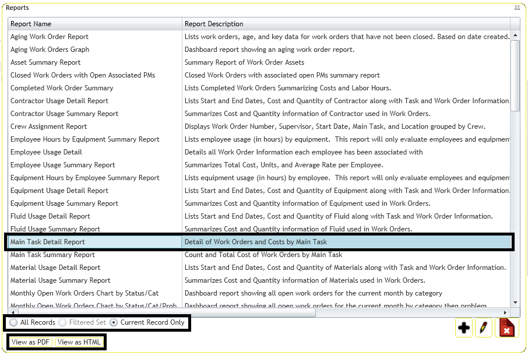
Task: Close the Reports dialog window
Action: click(517, 8)
